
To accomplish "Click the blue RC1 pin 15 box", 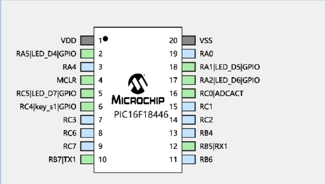I will pyautogui.click(x=189, y=106).
